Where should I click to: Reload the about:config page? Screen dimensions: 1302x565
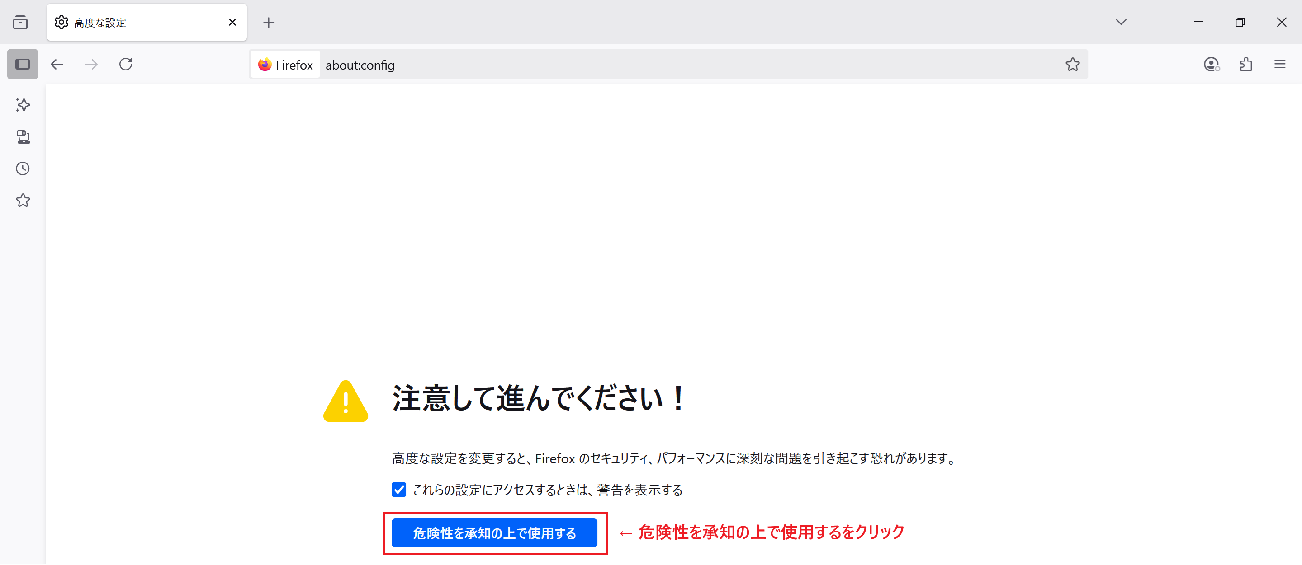pyautogui.click(x=126, y=64)
